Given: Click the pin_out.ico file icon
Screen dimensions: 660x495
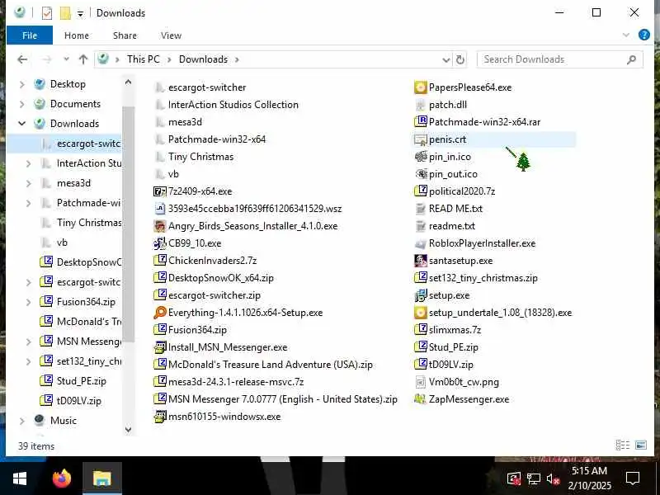Looking at the screenshot, I should (x=420, y=174).
